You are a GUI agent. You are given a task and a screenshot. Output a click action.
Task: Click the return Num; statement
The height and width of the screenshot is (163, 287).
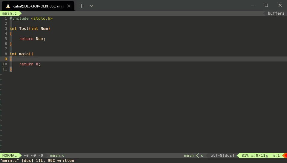tap(32, 39)
